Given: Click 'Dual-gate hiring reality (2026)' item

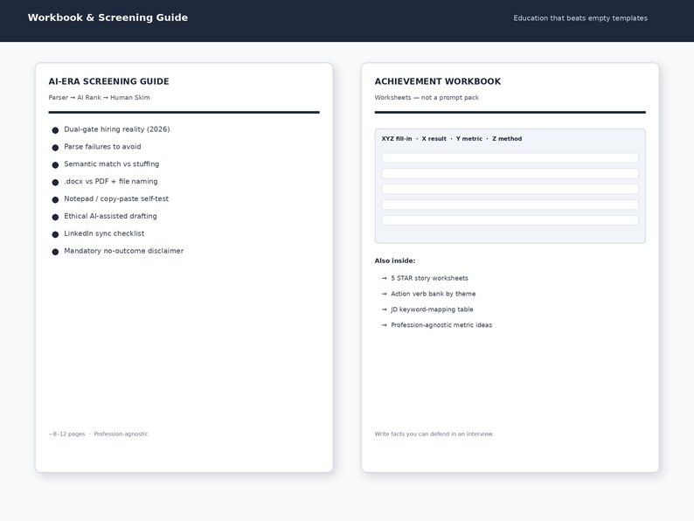Looking at the screenshot, I should pos(117,129).
